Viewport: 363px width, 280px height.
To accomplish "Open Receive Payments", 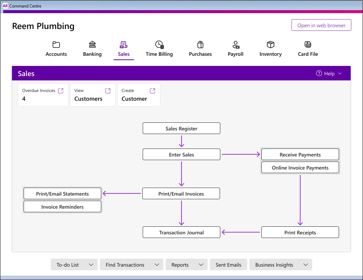I will point(300,155).
